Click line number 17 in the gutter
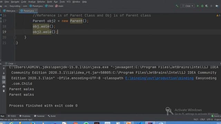221x124 pixels. [x=4, y=21]
